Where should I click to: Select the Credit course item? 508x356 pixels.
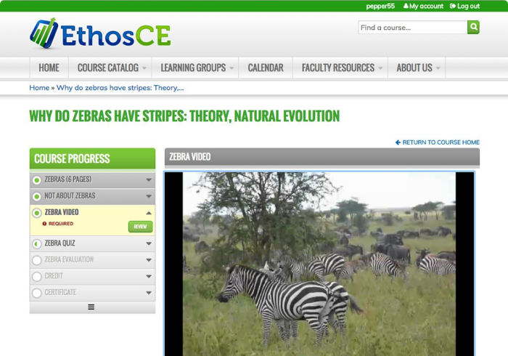pos(92,277)
